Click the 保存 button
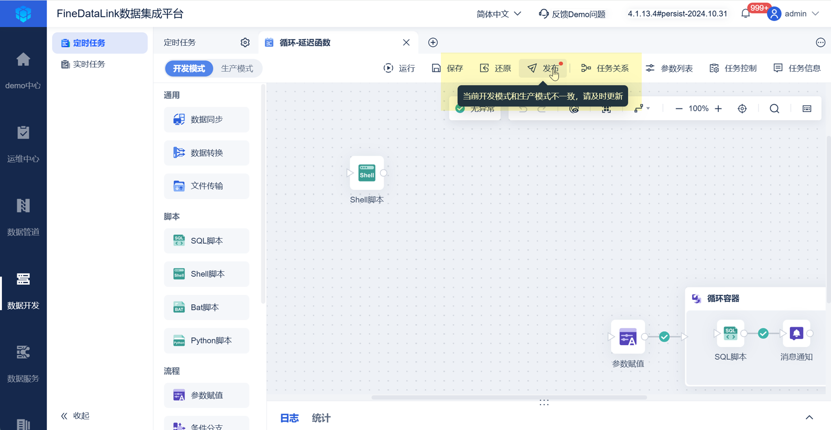Image resolution: width=831 pixels, height=430 pixels. [x=447, y=68]
